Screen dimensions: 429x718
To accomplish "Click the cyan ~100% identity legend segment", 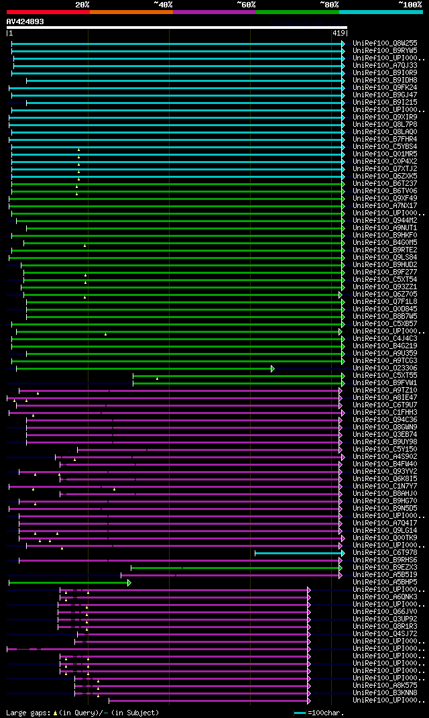I will pos(381,12).
